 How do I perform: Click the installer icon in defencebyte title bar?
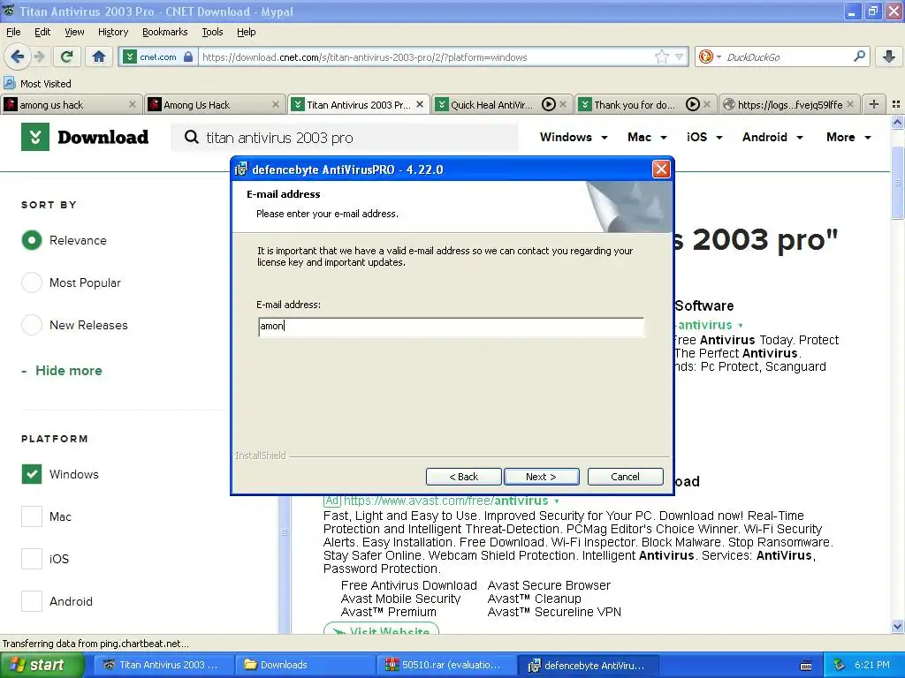pyautogui.click(x=242, y=169)
